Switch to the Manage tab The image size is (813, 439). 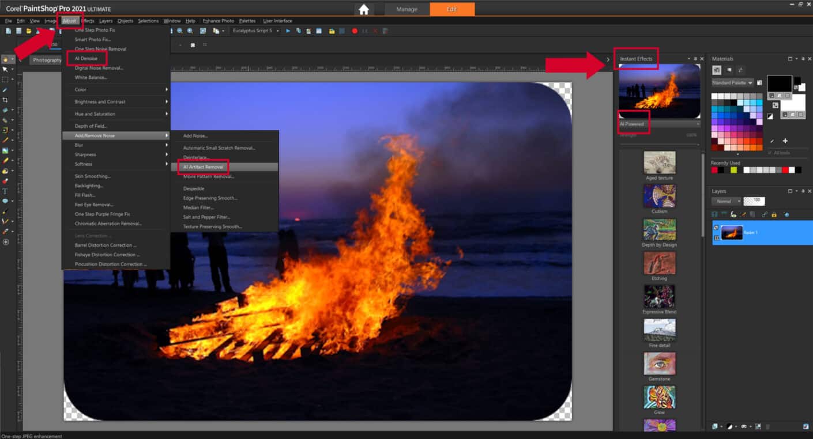[406, 9]
